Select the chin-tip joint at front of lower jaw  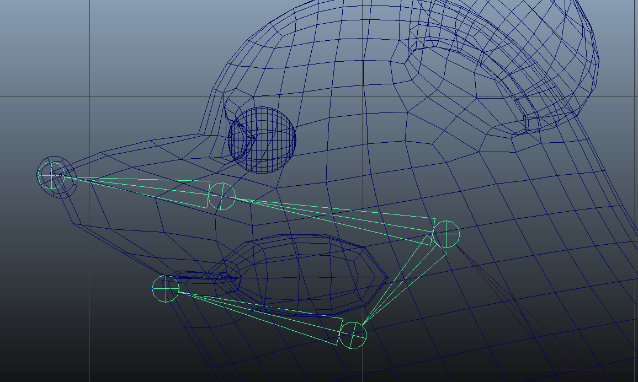166,288
